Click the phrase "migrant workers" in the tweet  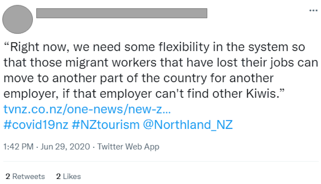104,61
